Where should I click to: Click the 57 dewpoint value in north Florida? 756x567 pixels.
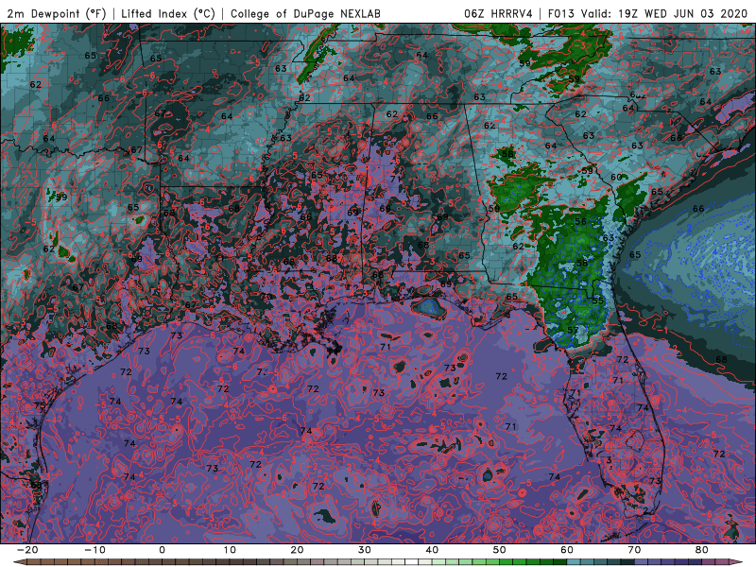pyautogui.click(x=573, y=330)
